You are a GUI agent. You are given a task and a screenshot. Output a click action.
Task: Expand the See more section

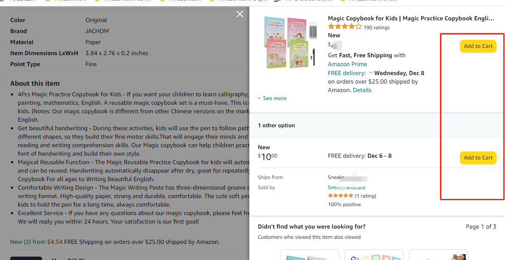point(272,98)
